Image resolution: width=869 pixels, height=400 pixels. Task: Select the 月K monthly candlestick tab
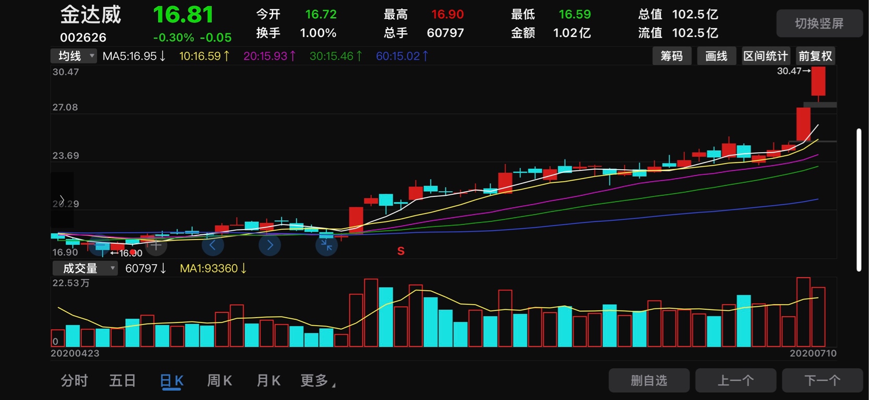click(x=268, y=381)
